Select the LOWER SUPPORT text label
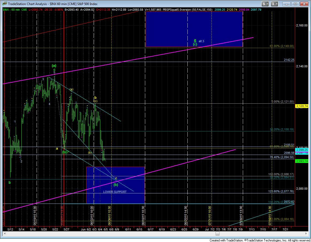The width and height of the screenshot is (311, 242). tap(115, 192)
